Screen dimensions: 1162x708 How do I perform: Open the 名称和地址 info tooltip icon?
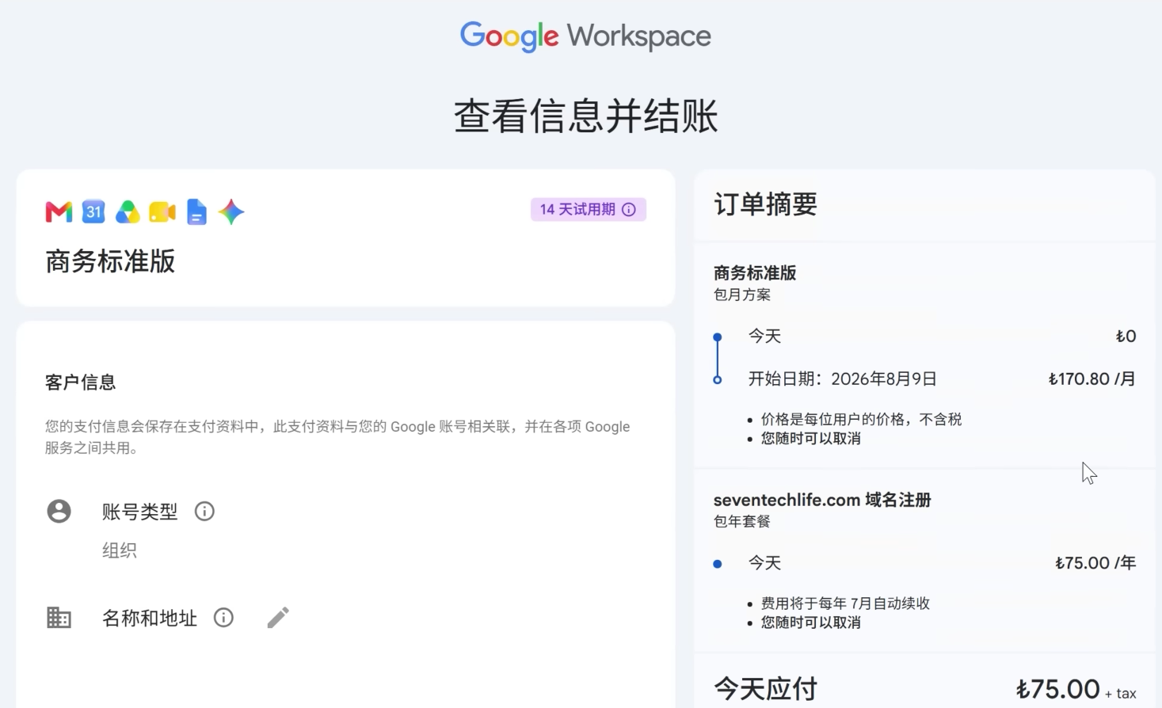(x=223, y=618)
